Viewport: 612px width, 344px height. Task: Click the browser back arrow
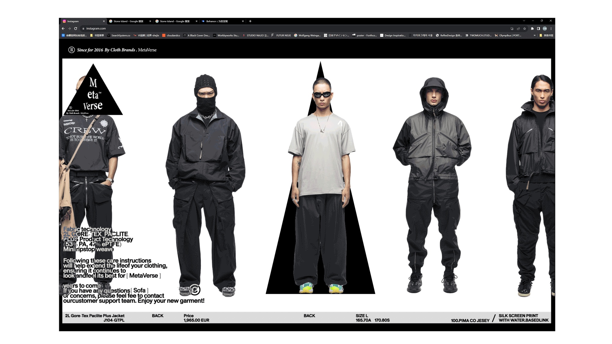click(63, 28)
